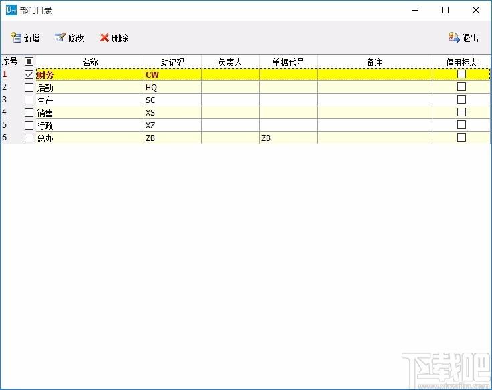The height and width of the screenshot is (390, 492).
Task: Click the 单据代号 column header
Action: 288,62
